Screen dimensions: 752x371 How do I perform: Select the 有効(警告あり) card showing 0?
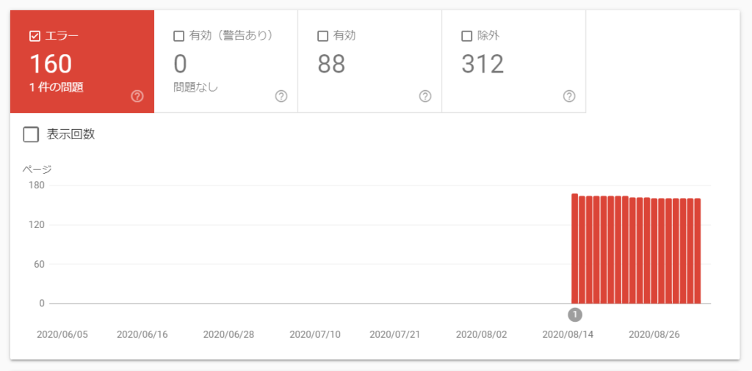click(x=225, y=62)
